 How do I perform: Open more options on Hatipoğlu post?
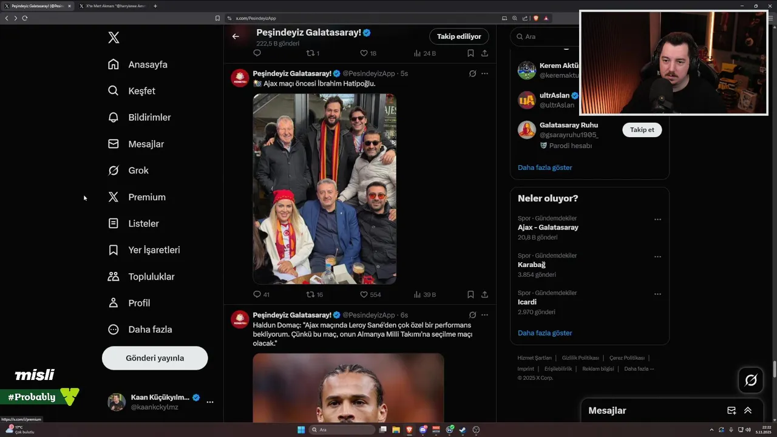coord(484,73)
